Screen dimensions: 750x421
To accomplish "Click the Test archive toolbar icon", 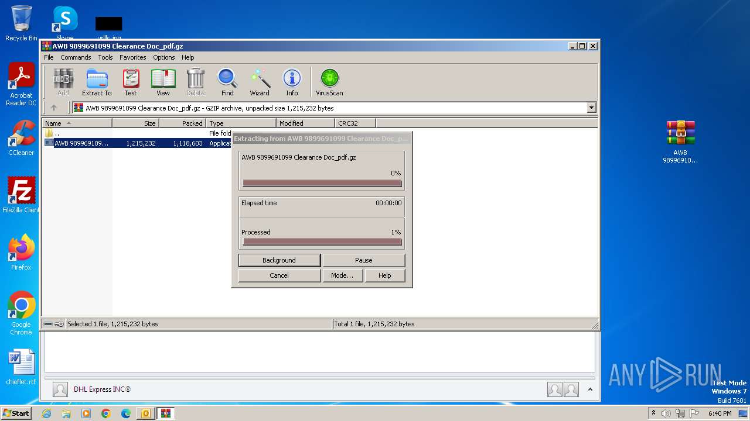I will coord(131,82).
